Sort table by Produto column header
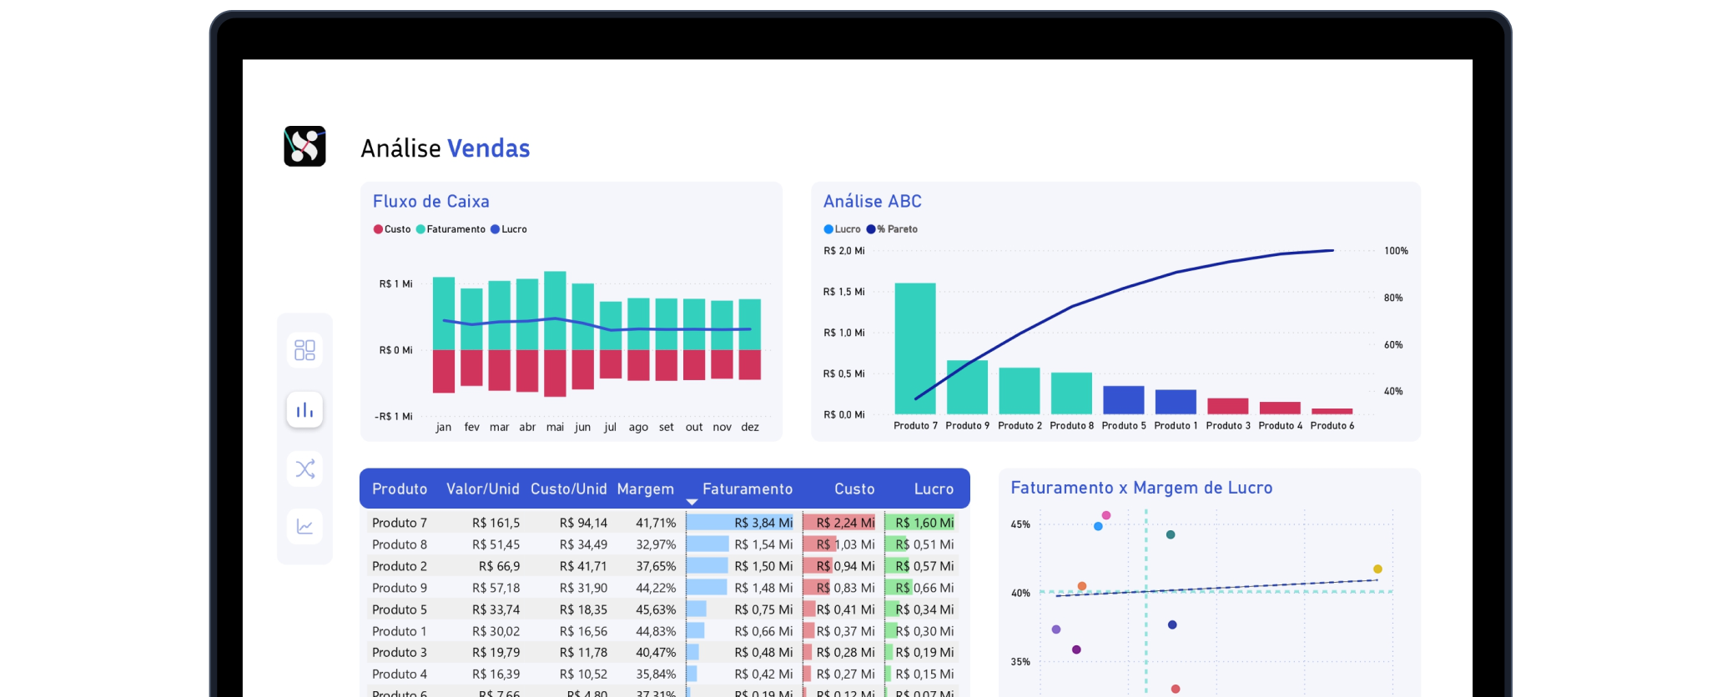This screenshot has width=1722, height=697. click(x=400, y=489)
